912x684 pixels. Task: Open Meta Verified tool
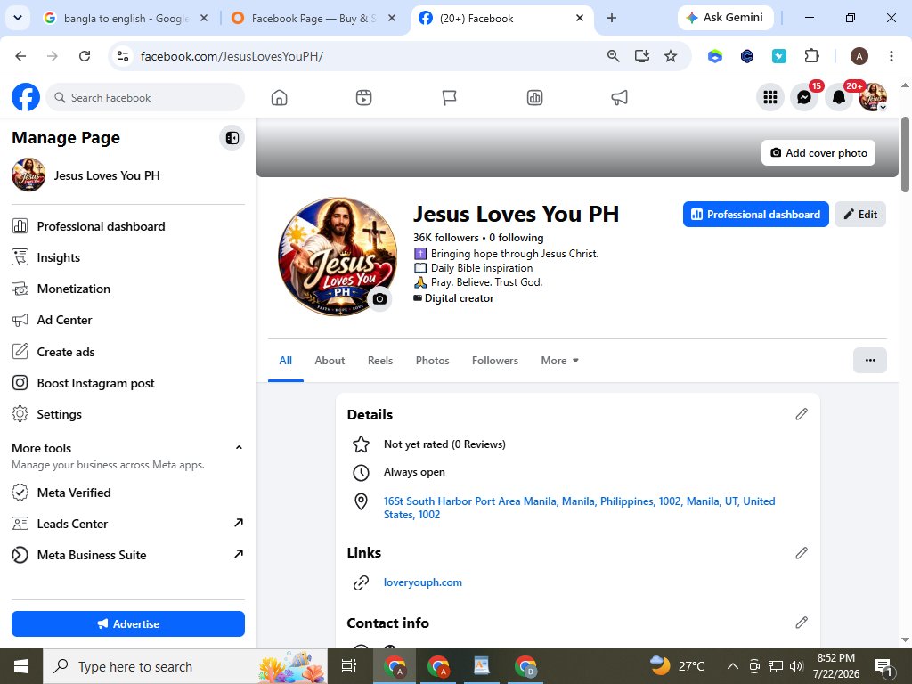pyautogui.click(x=128, y=493)
